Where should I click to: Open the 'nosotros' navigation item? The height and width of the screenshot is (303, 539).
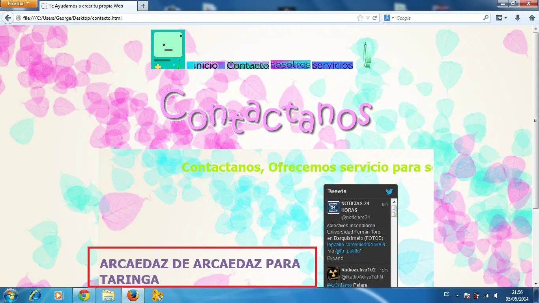coord(290,65)
